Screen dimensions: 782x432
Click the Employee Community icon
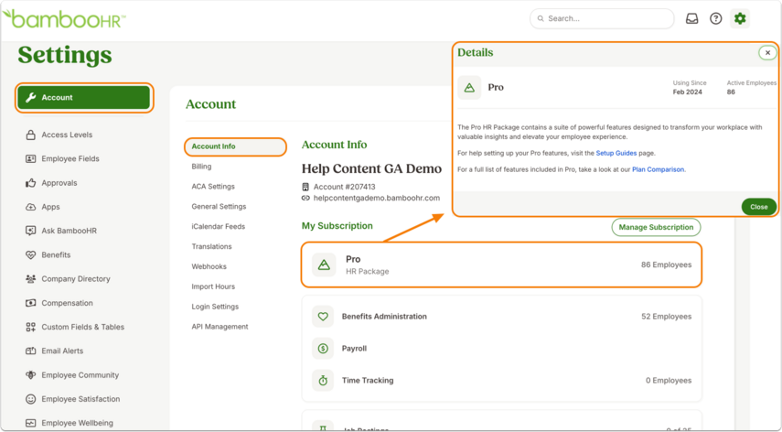(x=30, y=375)
